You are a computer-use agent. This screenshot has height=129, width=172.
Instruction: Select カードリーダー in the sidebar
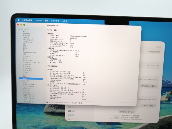(28, 60)
